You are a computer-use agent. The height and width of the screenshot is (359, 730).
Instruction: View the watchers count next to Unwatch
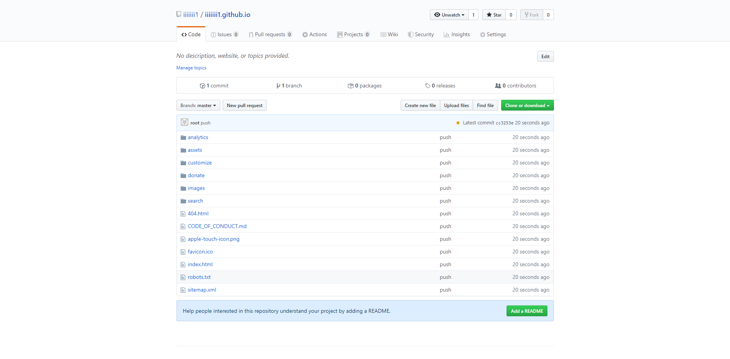coord(473,15)
